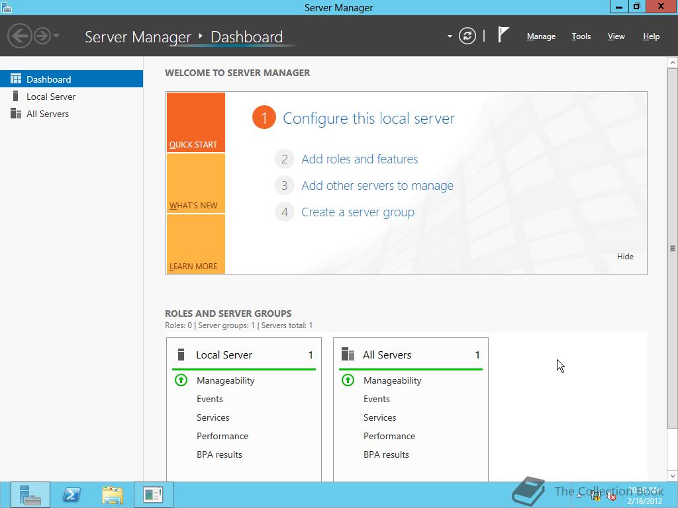The image size is (678, 508).
Task: Click the step 4 number circle
Action: pyautogui.click(x=285, y=212)
